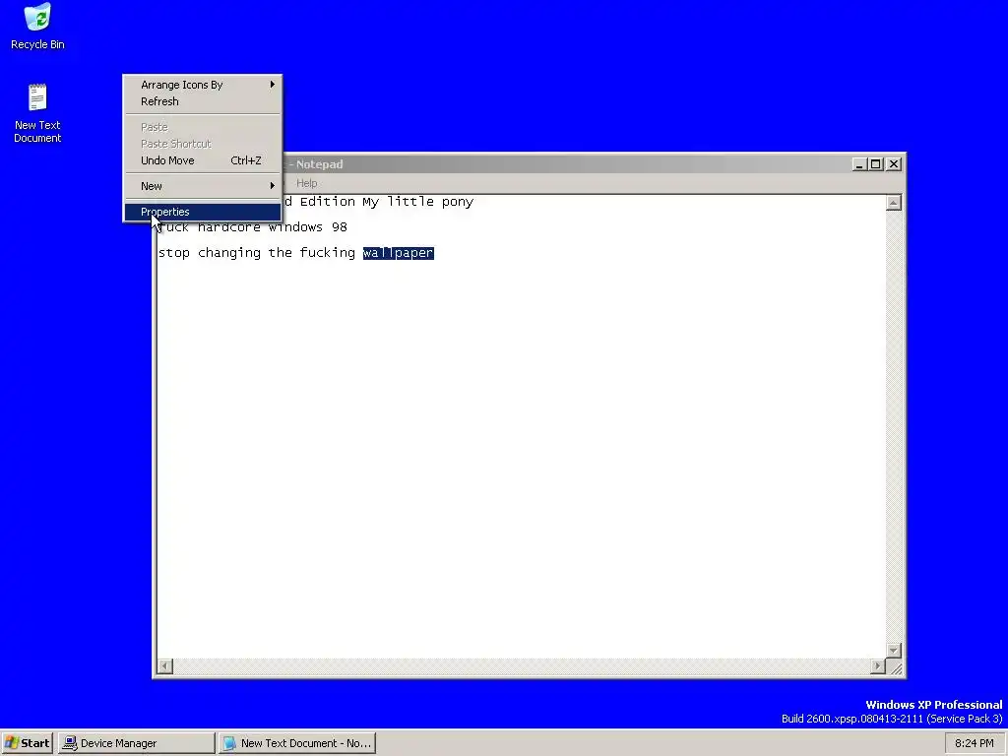Maximize the Notepad window
Screen dimensions: 1008x756
coord(875,164)
